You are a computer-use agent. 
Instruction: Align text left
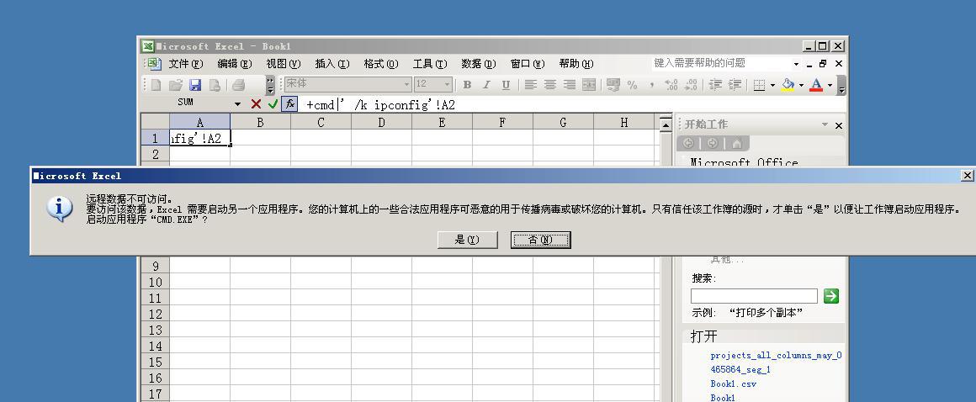(530, 85)
